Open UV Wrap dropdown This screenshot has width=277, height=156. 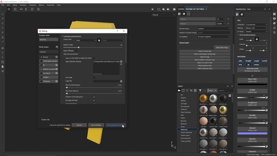click(256, 32)
